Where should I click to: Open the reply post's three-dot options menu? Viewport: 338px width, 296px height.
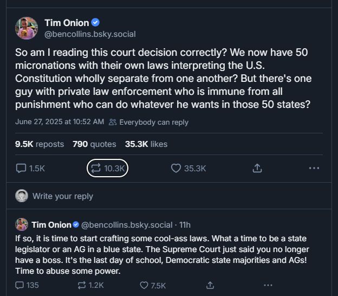(x=268, y=285)
